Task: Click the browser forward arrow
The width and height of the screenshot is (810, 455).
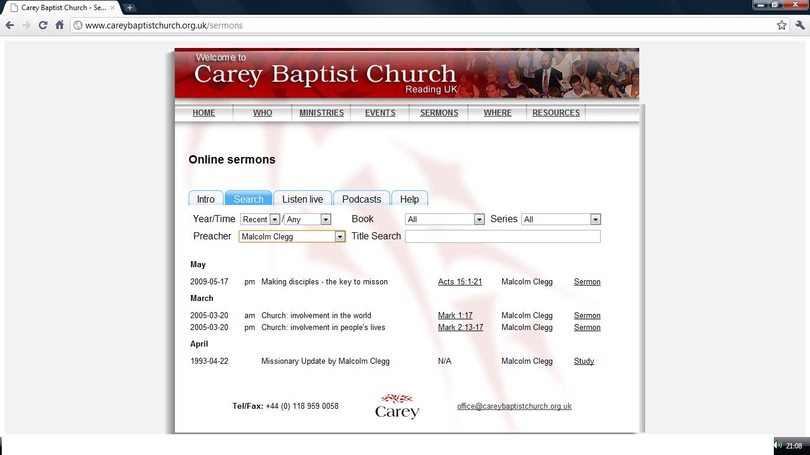Action: tap(26, 25)
